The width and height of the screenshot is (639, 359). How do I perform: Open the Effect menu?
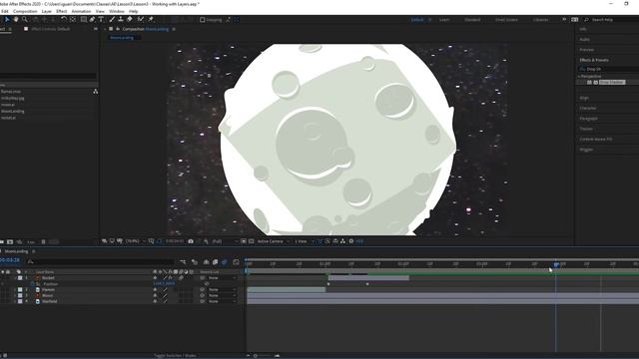tap(62, 11)
